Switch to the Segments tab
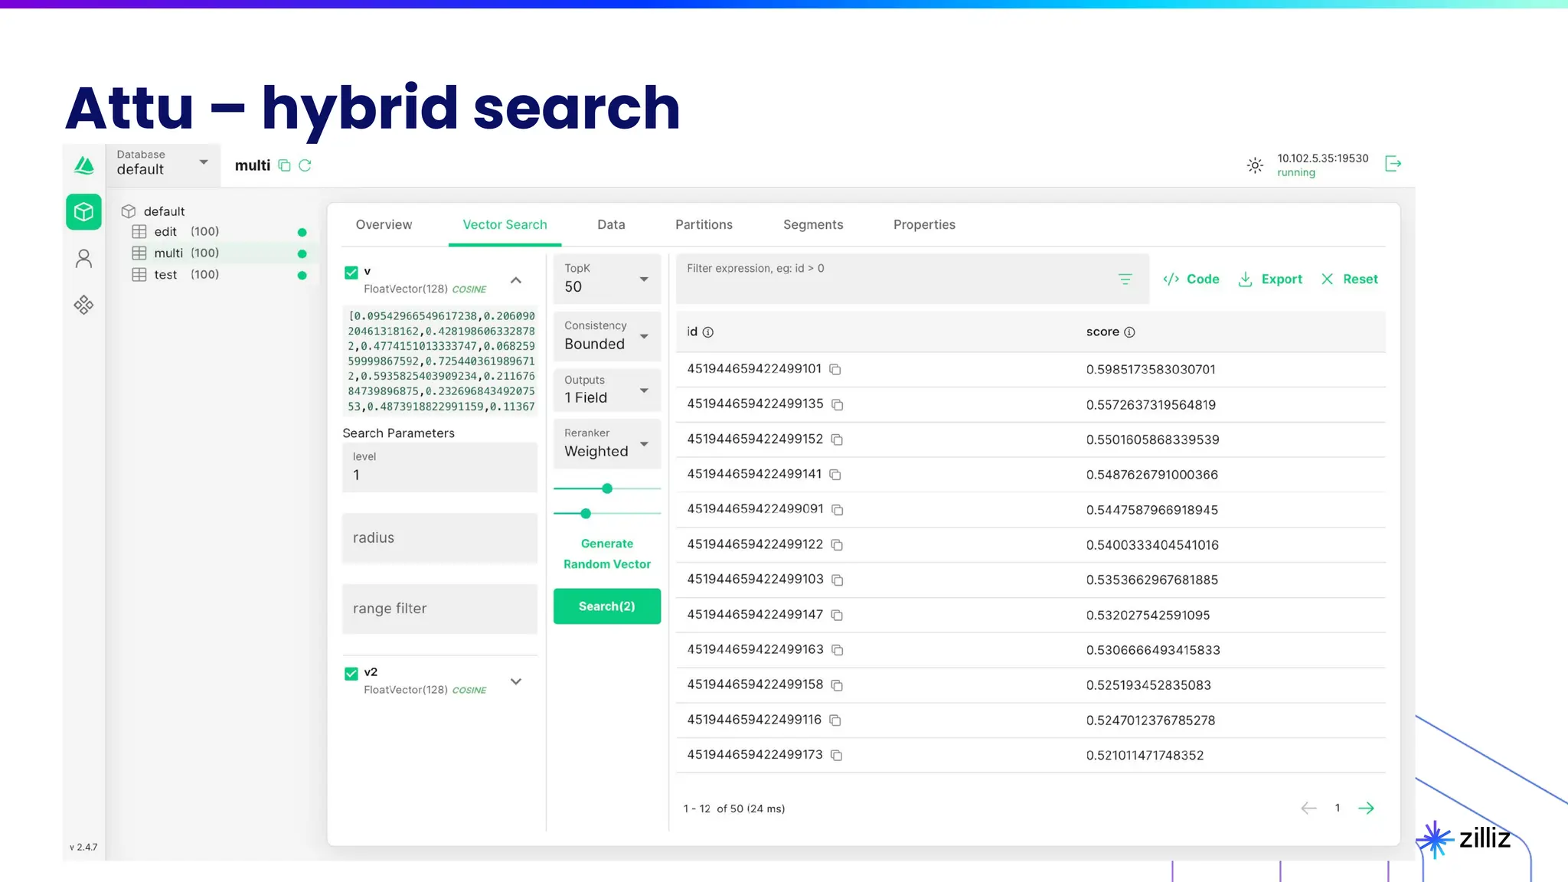Image resolution: width=1568 pixels, height=882 pixels. (x=813, y=225)
